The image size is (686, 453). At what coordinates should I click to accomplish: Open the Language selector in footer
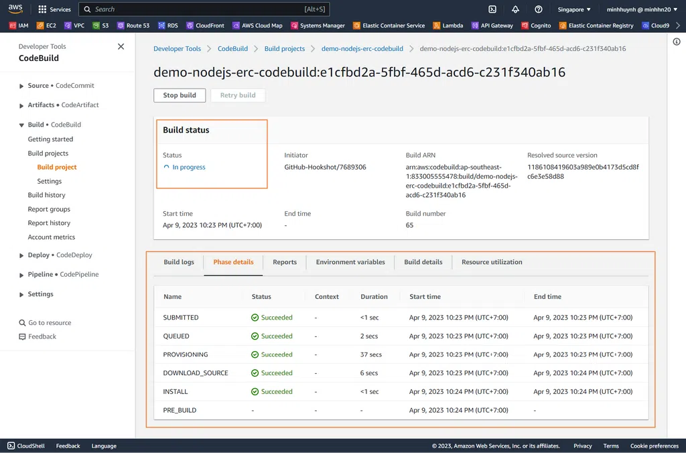(x=104, y=446)
